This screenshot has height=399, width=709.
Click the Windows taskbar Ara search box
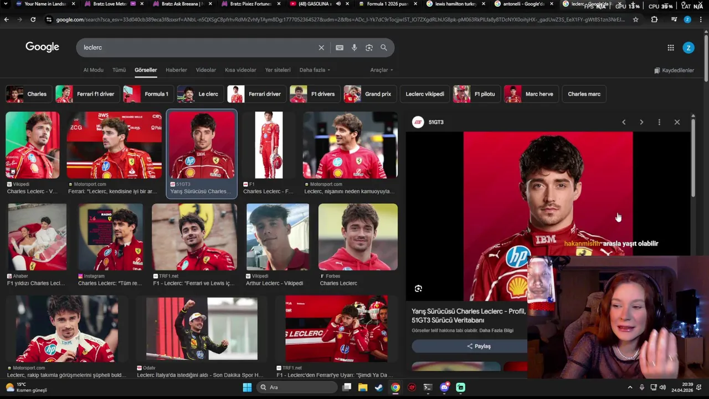[x=296, y=387]
